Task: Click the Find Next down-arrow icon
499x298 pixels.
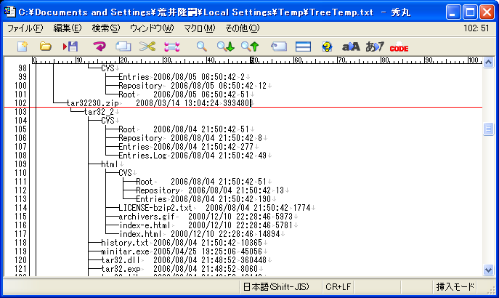Action: click(x=226, y=47)
